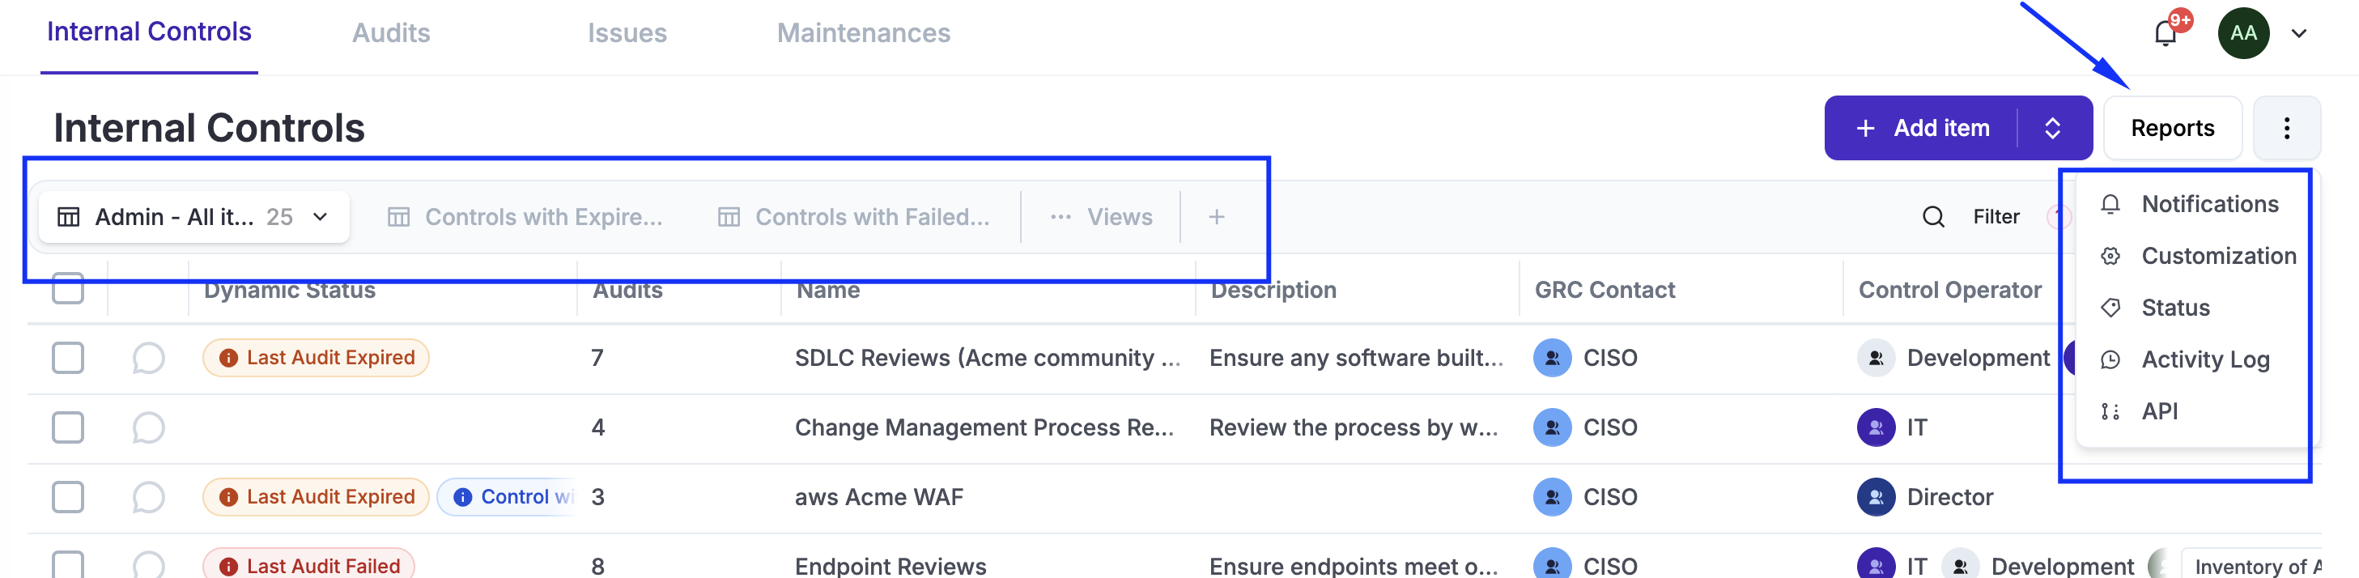The image size is (2359, 578).
Task: Select Customization in the dropdown menu
Action: click(x=2218, y=257)
